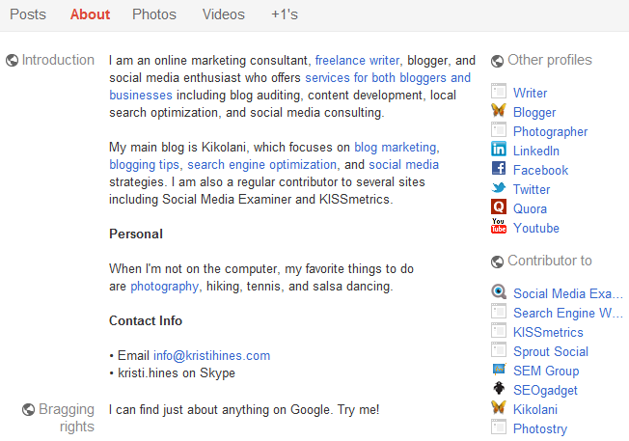The image size is (629, 441).
Task: Open the photography link in Personal section
Action: pos(164,286)
